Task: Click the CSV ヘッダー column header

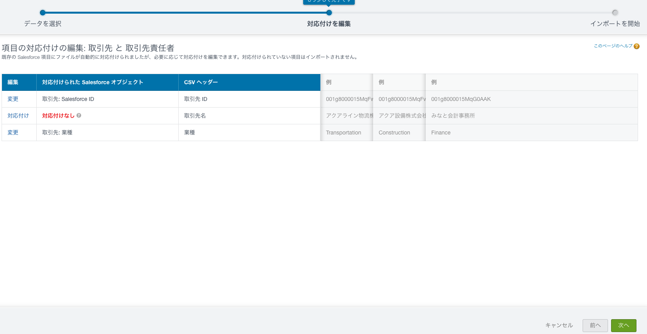Action: (249, 82)
